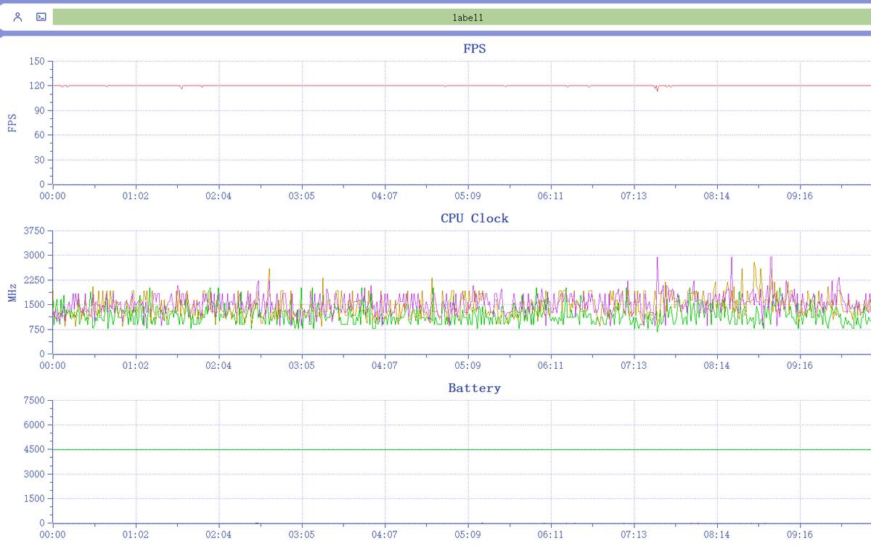Click the 08:14 tick on CPU Clock axis
The image size is (871, 554).
(716, 365)
